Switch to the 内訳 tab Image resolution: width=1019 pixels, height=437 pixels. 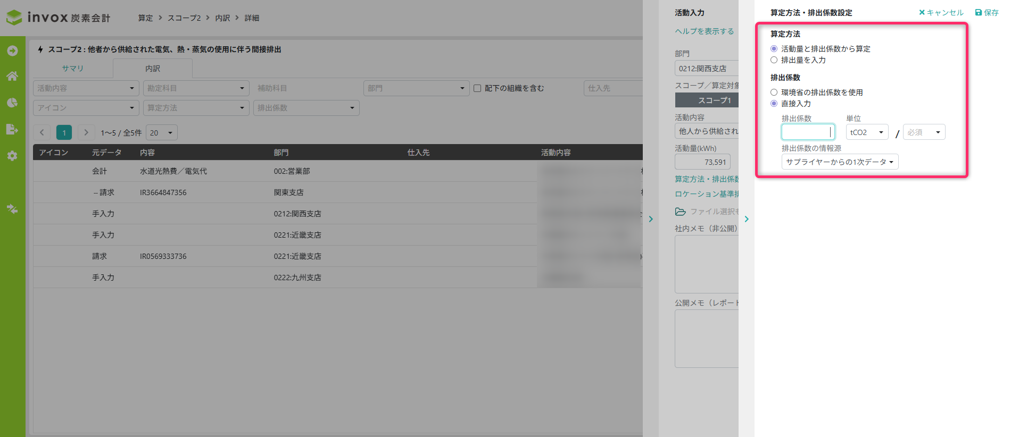point(153,69)
